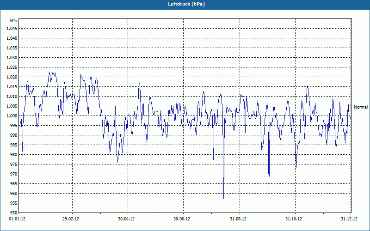This screenshot has height=231, width=370.
Task: Click the 29.02.12 date label
Action: tap(71, 219)
